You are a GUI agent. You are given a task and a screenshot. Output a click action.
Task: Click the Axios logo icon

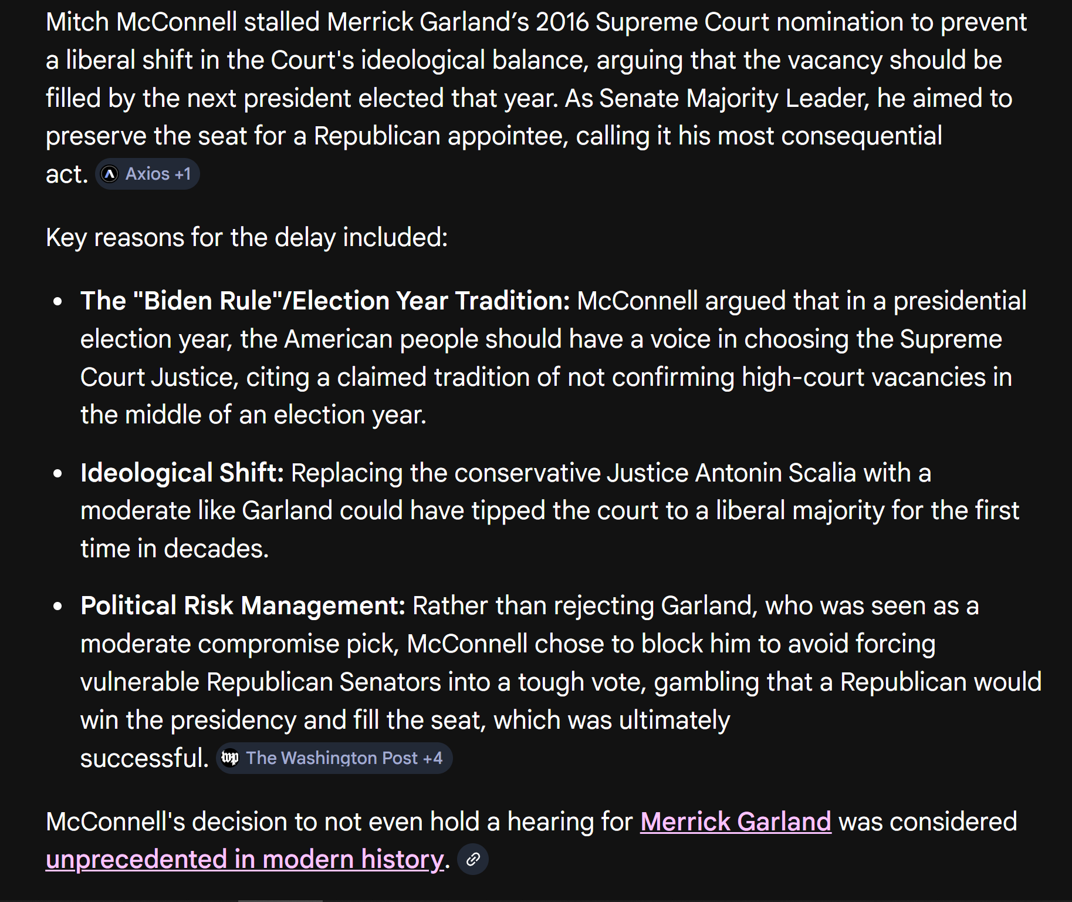109,174
